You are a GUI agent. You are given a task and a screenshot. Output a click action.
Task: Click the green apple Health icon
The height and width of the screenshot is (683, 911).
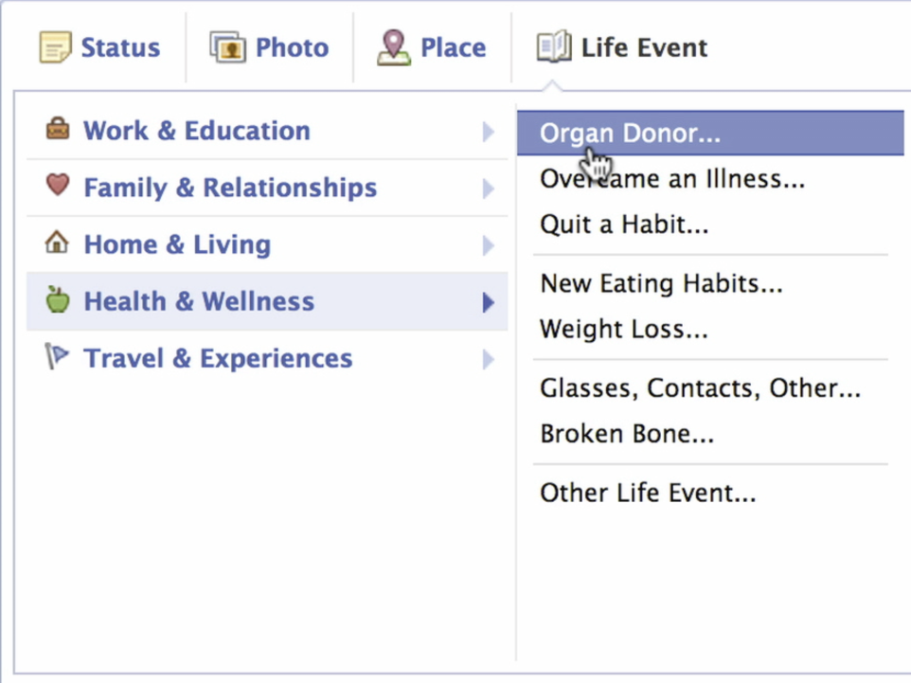(58, 300)
